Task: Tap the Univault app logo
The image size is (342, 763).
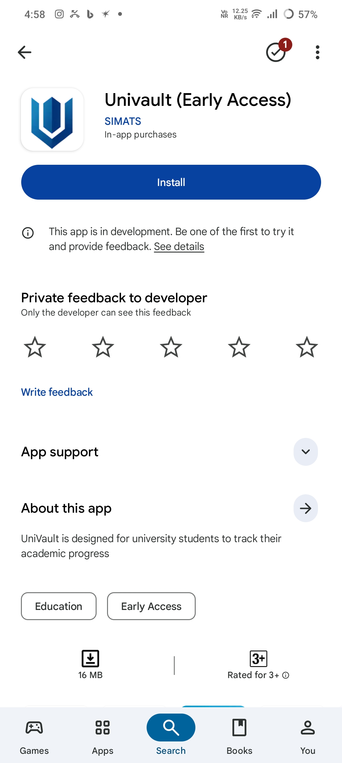Action: coord(52,119)
